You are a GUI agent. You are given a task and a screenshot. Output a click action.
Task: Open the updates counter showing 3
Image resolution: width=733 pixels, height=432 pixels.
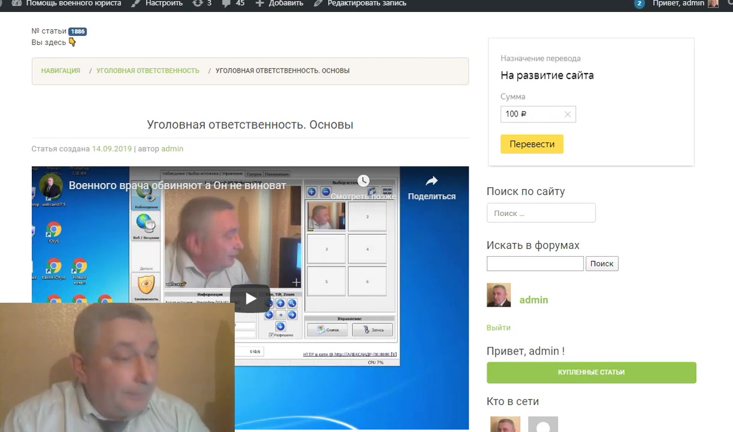[x=202, y=4]
